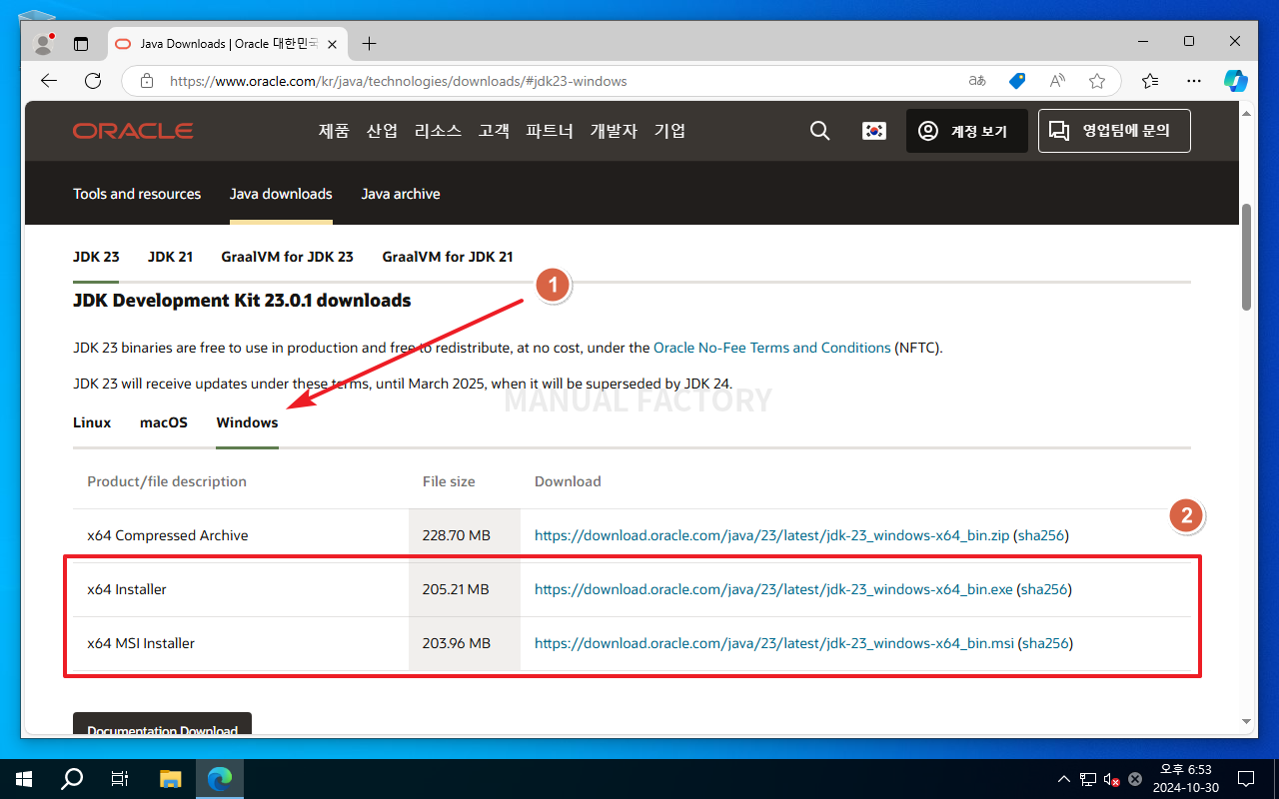
Task: Open the 제품 menu
Action: [x=334, y=131]
